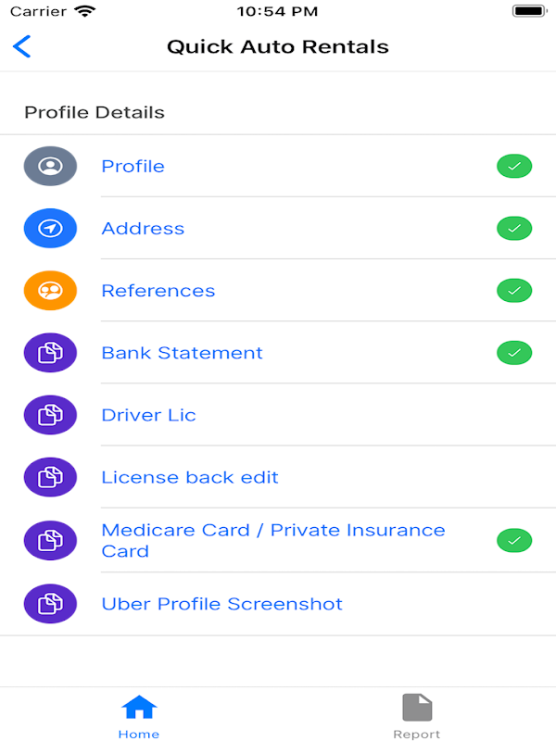Click the green checkmark beside Medicare Card

click(x=514, y=540)
